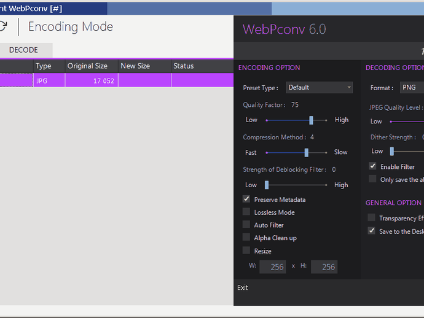Enable the Resize checkbox
This screenshot has height=318, width=424.
[x=246, y=250]
